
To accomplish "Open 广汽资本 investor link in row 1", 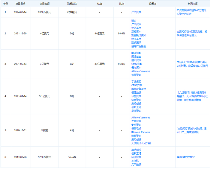I will coord(136,12).
